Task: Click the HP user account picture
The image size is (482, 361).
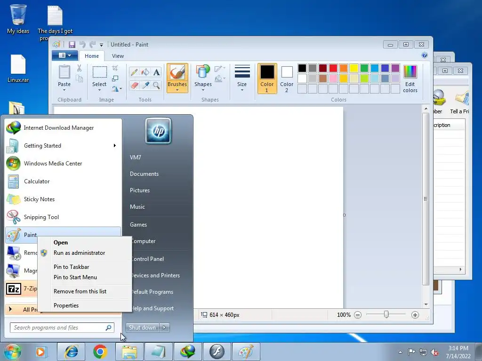Action: coord(158,131)
